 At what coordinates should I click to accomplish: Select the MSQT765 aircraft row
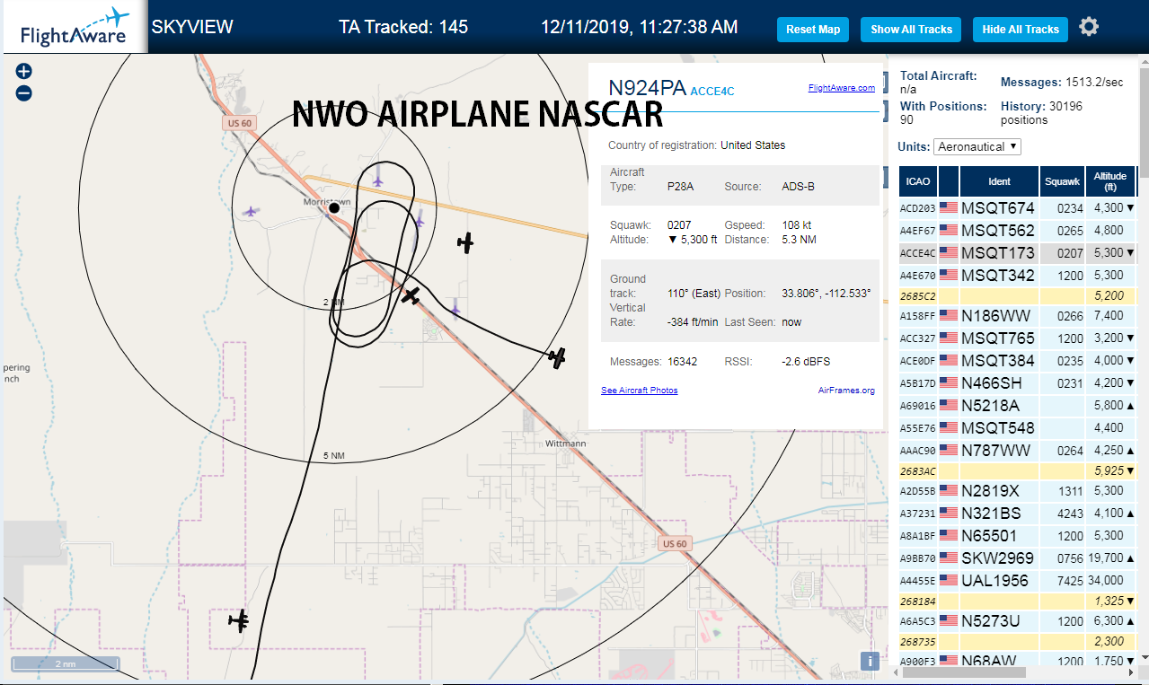coord(1018,338)
